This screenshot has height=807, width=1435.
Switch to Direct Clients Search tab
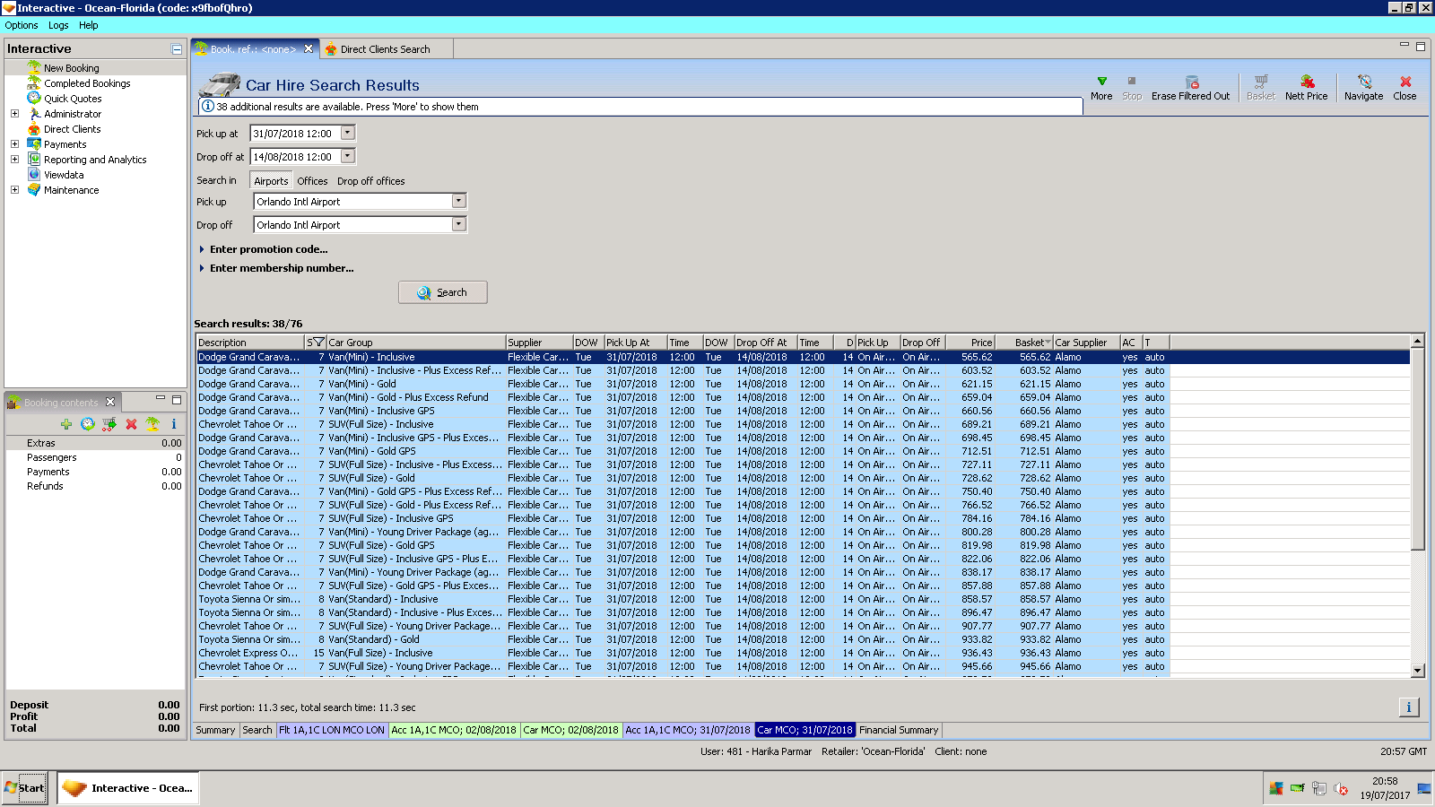(x=384, y=49)
